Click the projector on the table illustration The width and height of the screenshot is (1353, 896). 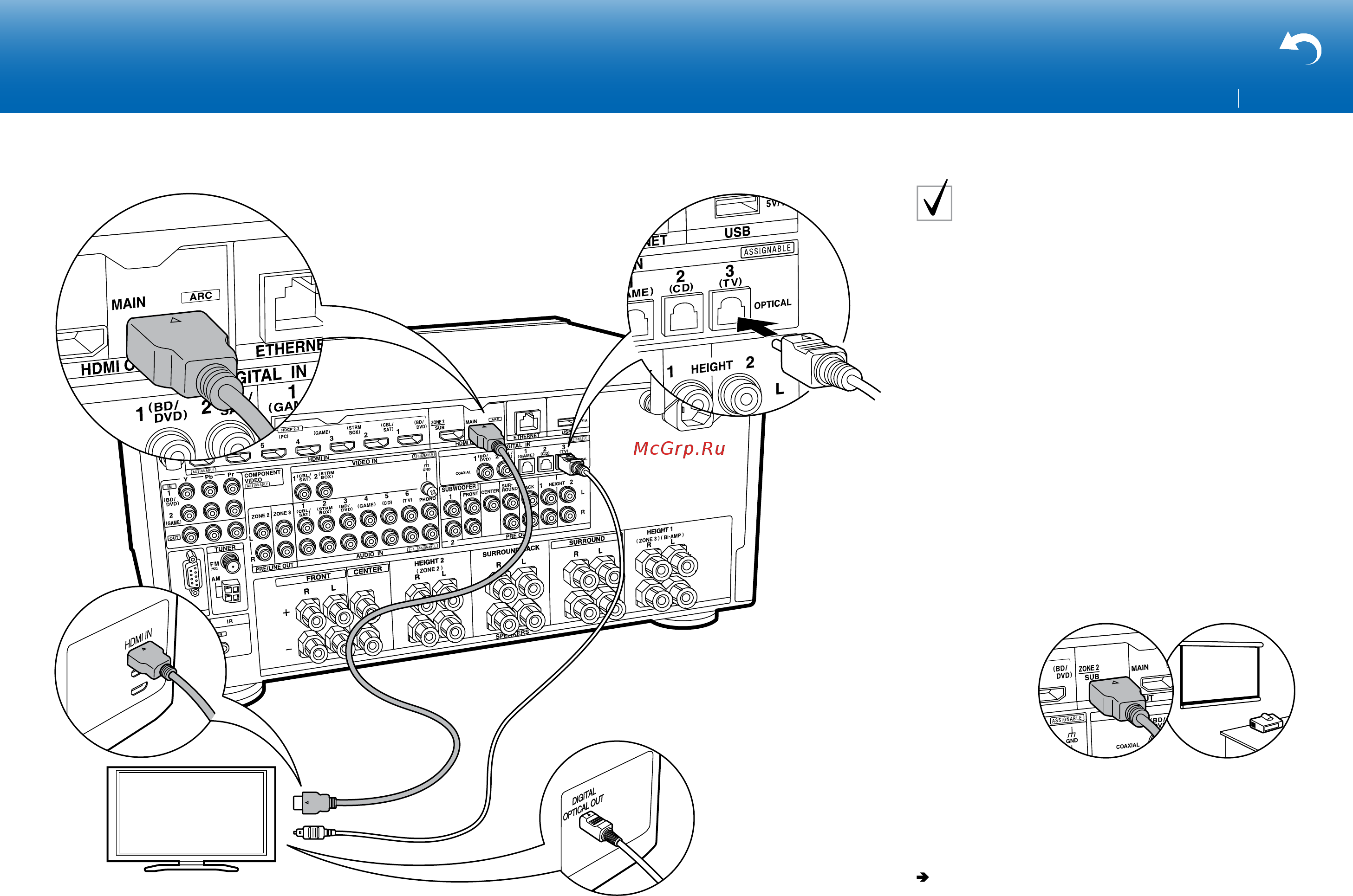click(1266, 723)
